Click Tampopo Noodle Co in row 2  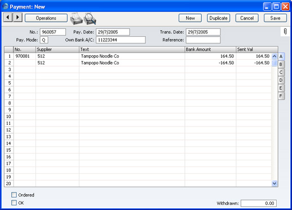point(132,63)
